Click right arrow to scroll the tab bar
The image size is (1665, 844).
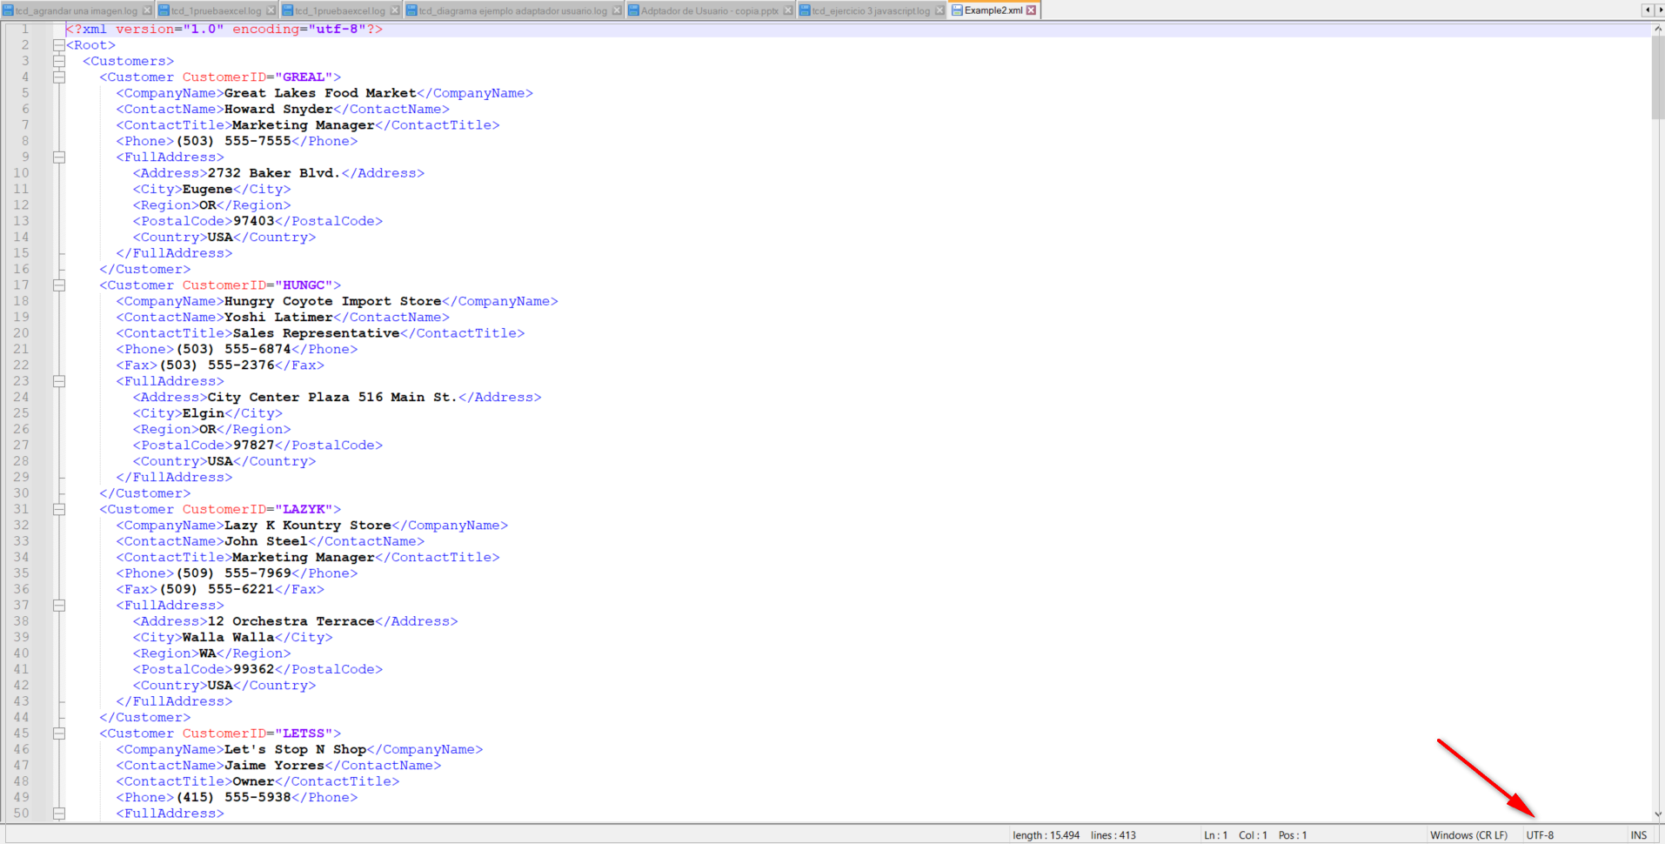tap(1659, 10)
